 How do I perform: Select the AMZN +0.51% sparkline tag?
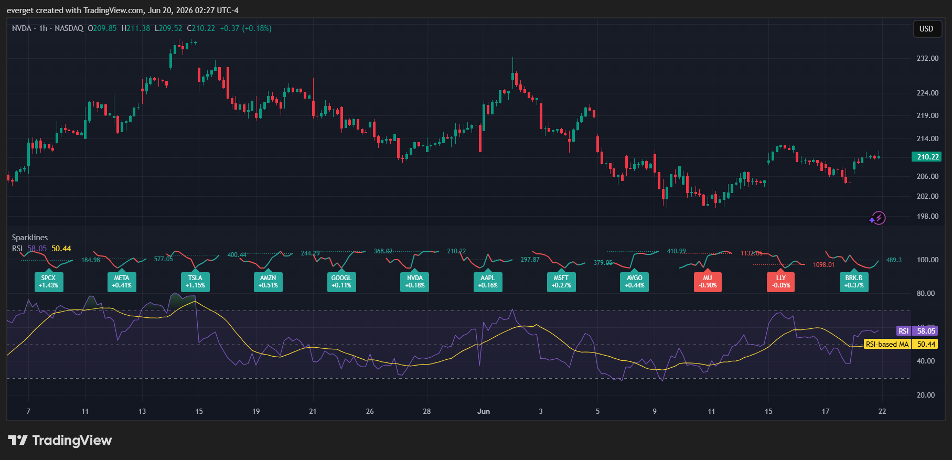(268, 282)
